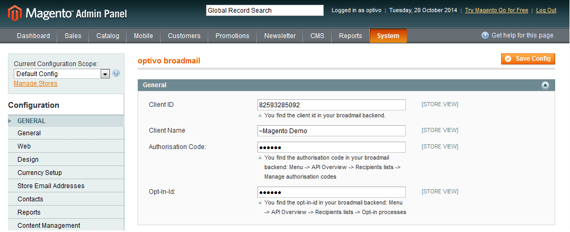Open Get help for this page
The width and height of the screenshot is (570, 232).
tap(518, 35)
